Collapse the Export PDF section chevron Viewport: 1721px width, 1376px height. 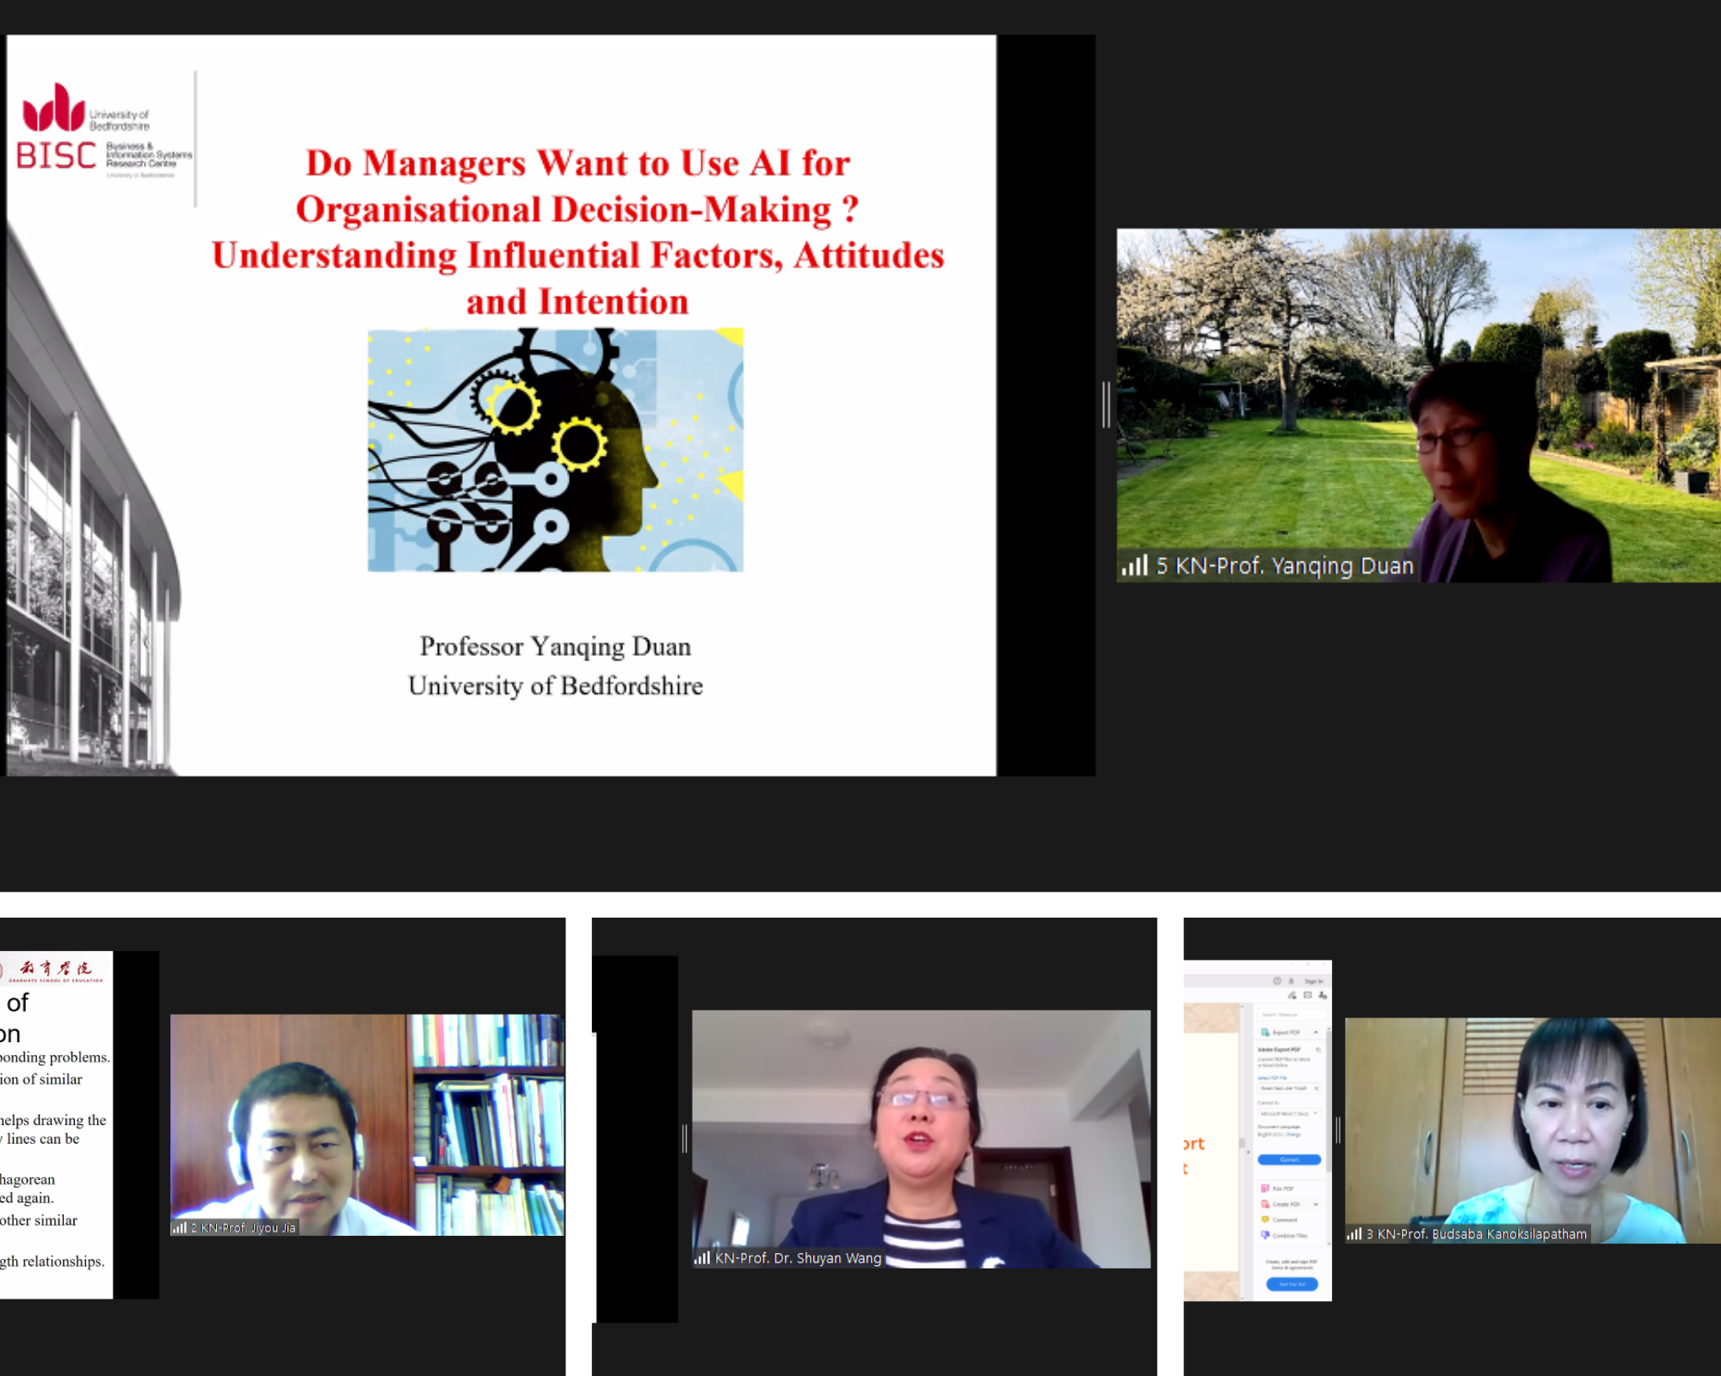coord(1316,1032)
